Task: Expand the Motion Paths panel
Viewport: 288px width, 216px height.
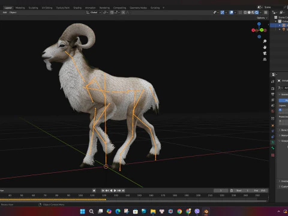Action: point(280,136)
